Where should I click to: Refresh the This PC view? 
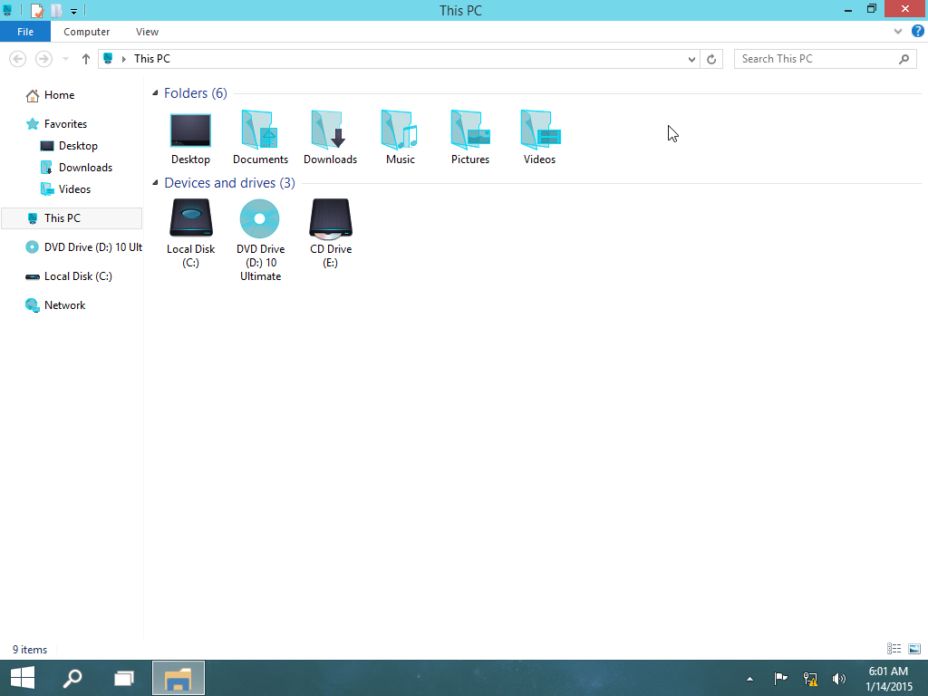(x=711, y=59)
